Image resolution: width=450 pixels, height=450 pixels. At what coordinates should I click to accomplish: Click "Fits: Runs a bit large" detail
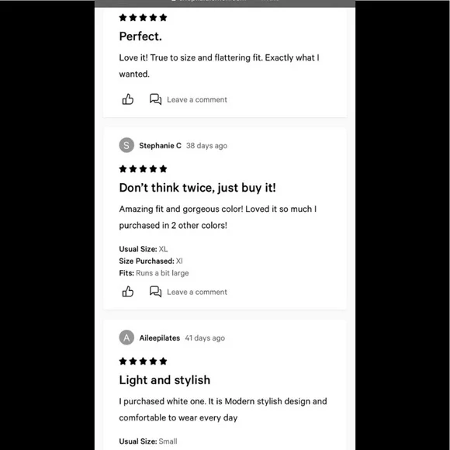[x=154, y=273]
